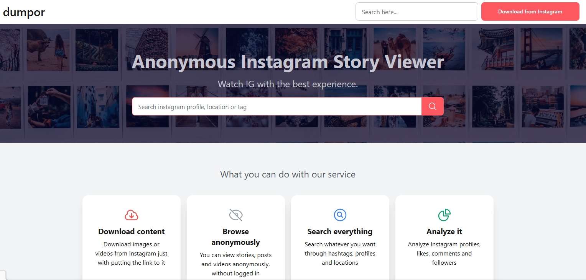The width and height of the screenshot is (586, 280).
Task: Select the Search everything card title
Action: pos(340,231)
